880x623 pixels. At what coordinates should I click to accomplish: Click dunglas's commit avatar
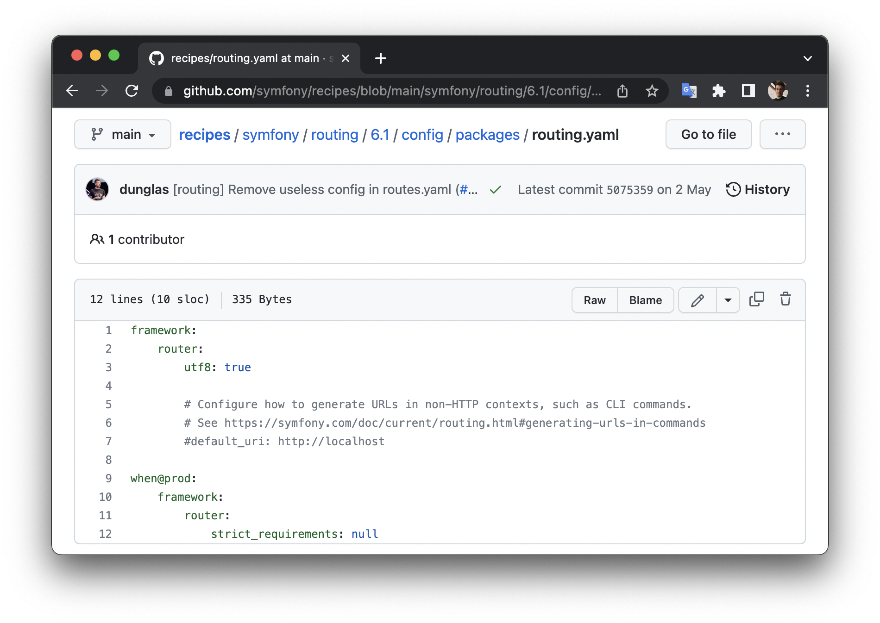97,189
